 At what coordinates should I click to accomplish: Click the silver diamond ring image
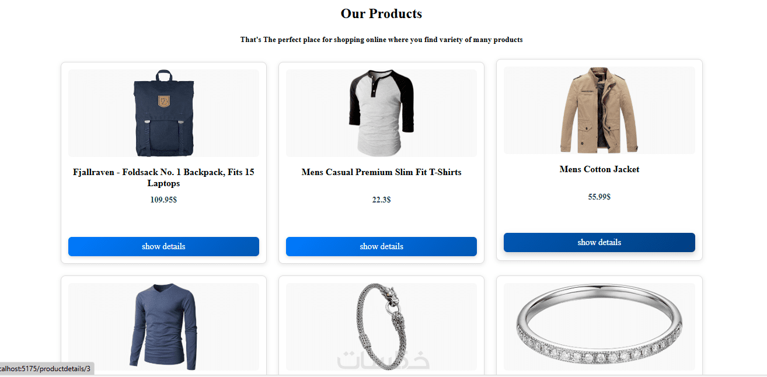(x=599, y=327)
